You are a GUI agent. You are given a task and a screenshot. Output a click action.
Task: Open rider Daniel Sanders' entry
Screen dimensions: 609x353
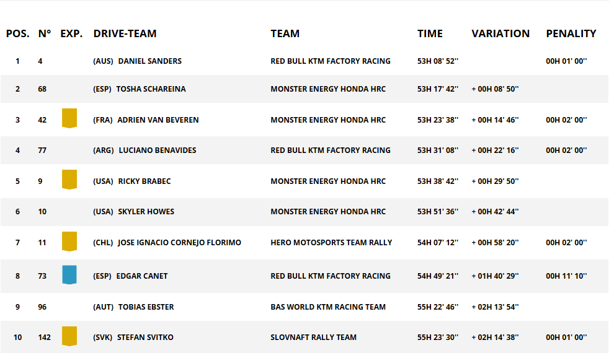[x=150, y=61]
